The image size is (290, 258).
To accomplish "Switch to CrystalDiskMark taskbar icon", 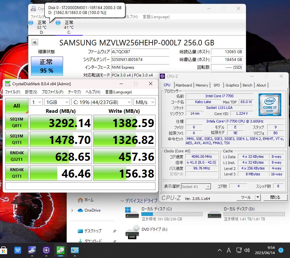I will [61, 251].
